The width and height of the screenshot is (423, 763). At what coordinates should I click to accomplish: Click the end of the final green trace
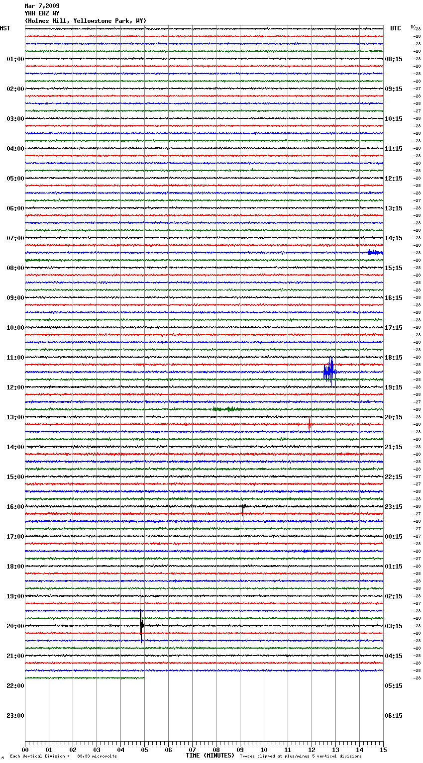(144, 678)
